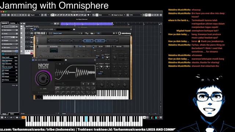Expand the Track Versions inspector section
The image size is (235, 132).
(x=10, y=30)
